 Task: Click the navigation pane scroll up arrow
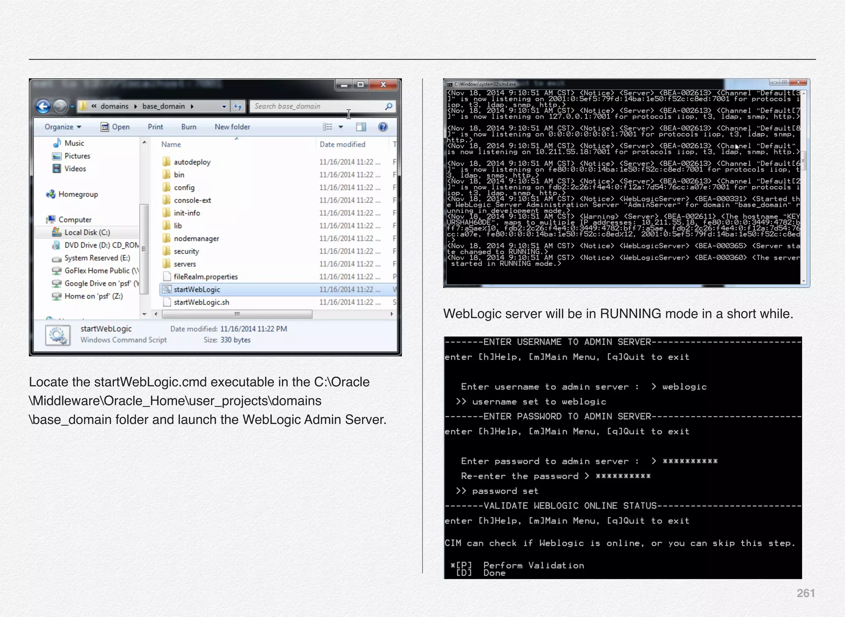coord(144,142)
